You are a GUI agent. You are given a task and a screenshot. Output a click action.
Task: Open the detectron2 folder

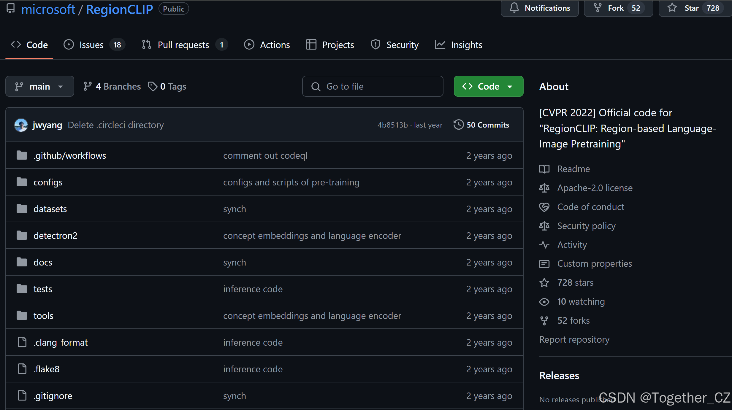pyautogui.click(x=55, y=236)
